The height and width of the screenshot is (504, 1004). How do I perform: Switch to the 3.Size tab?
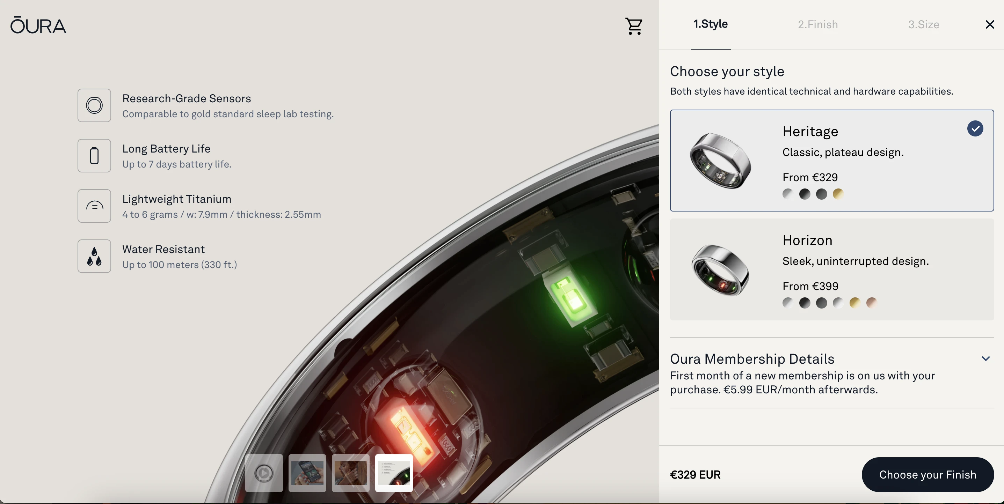coord(924,24)
